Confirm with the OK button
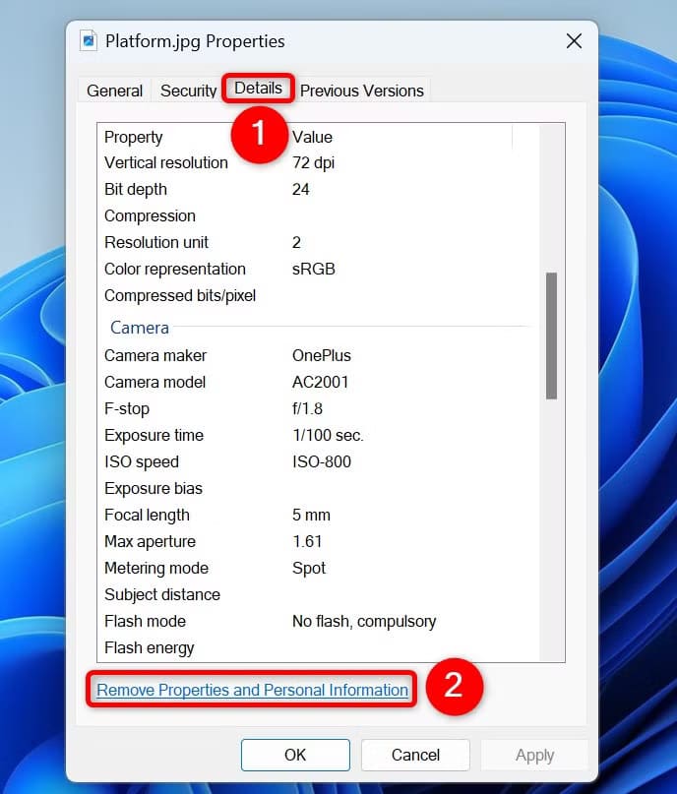 coord(295,755)
